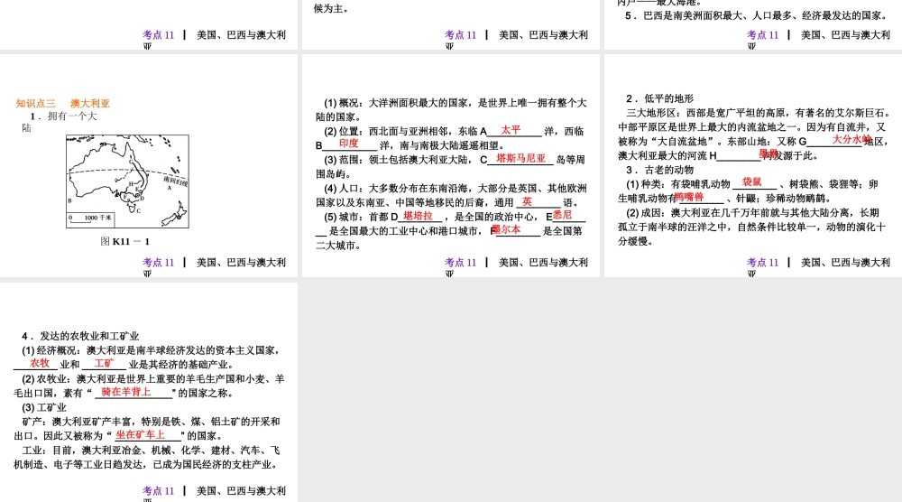The width and height of the screenshot is (902, 502).
Task: Select the slide on low flat terrain
Action: coord(753,166)
